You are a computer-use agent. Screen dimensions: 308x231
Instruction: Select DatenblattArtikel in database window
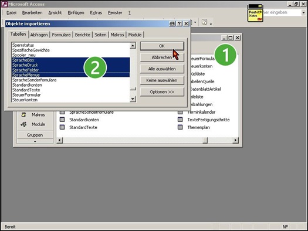pos(205,89)
